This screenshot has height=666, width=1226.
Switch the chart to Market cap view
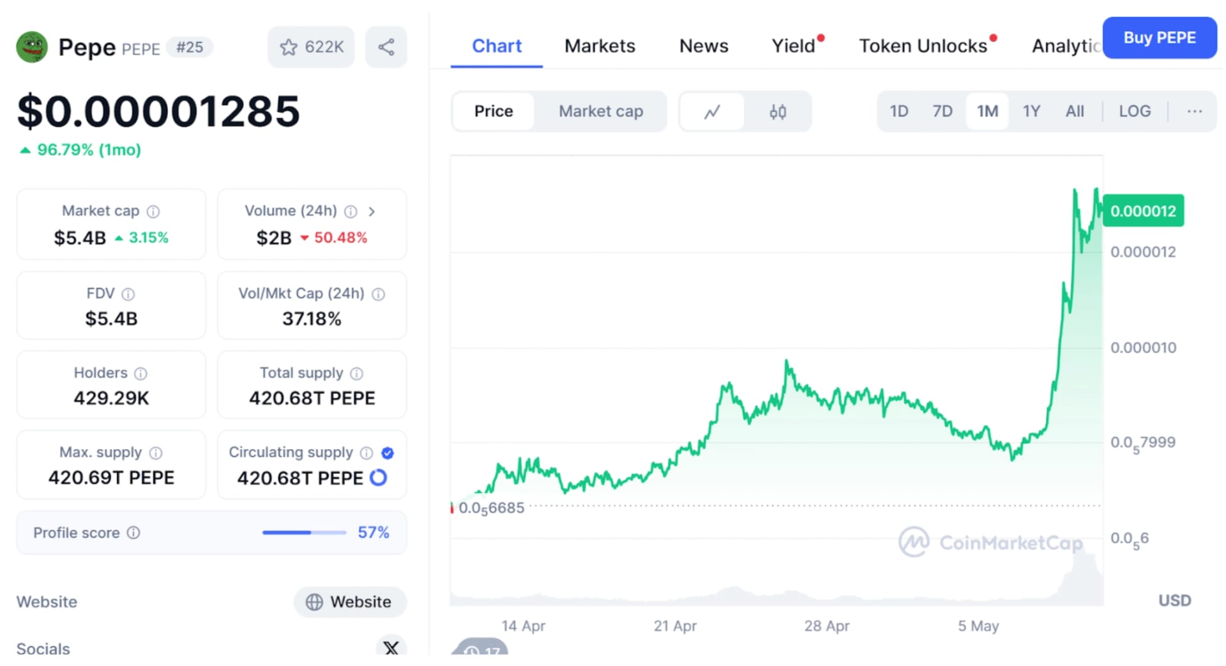click(600, 111)
